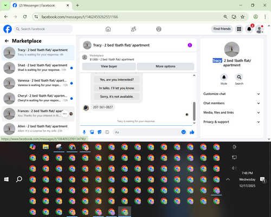Image resolution: width=271 pixels, height=217 pixels.
Task: Choose a GIF icon in composer
Action: (x=107, y=132)
